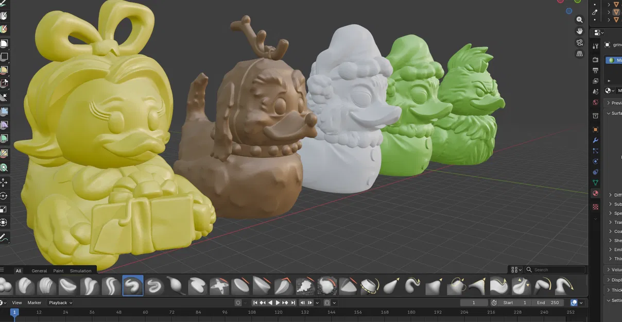The width and height of the screenshot is (622, 322).
Task: Click the End 250 frame field
Action: tap(548, 302)
